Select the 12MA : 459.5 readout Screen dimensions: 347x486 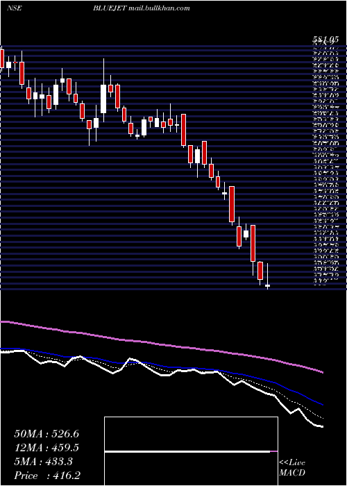(x=46, y=448)
